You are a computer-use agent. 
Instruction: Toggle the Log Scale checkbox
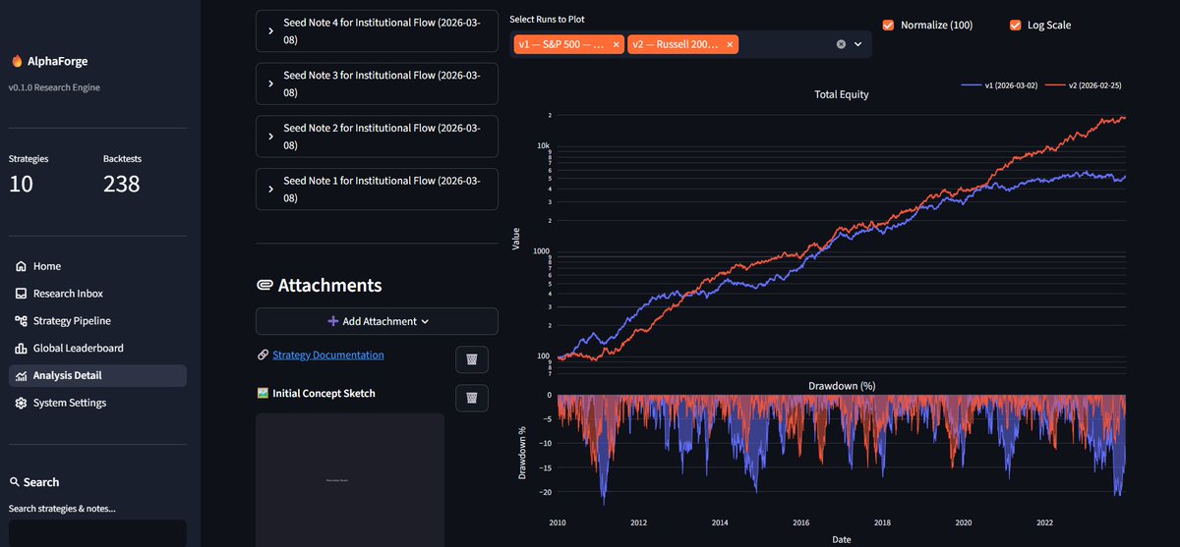[x=1015, y=25]
